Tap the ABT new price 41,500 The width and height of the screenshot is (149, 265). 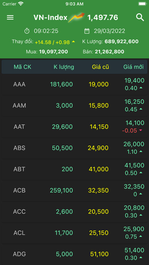134,165
